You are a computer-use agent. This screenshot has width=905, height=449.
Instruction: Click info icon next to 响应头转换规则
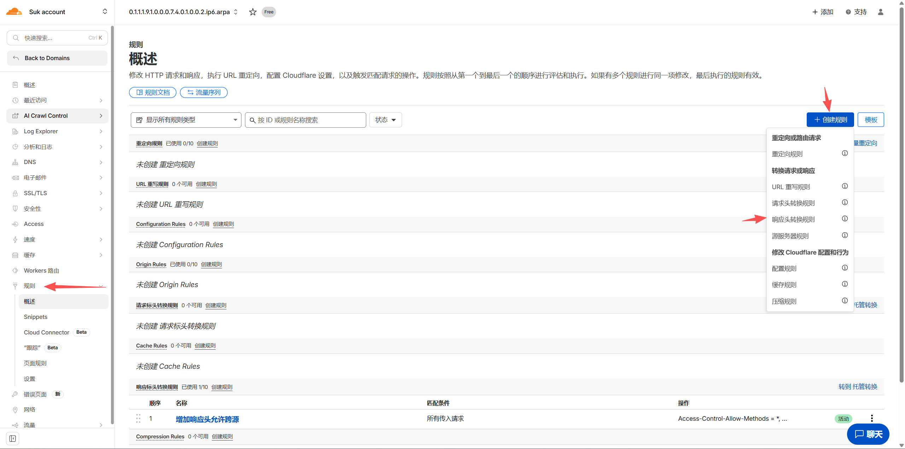pos(845,219)
